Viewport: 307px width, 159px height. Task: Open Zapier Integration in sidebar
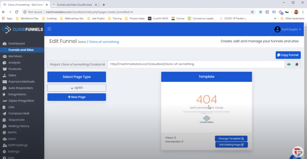(22, 101)
